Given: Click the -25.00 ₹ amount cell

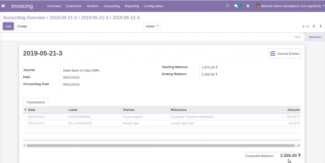Looking at the screenshot, I should click(x=294, y=123).
